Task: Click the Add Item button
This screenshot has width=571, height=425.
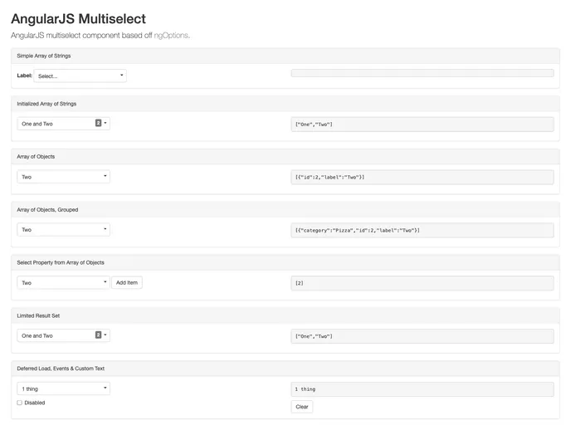Action: tap(127, 282)
